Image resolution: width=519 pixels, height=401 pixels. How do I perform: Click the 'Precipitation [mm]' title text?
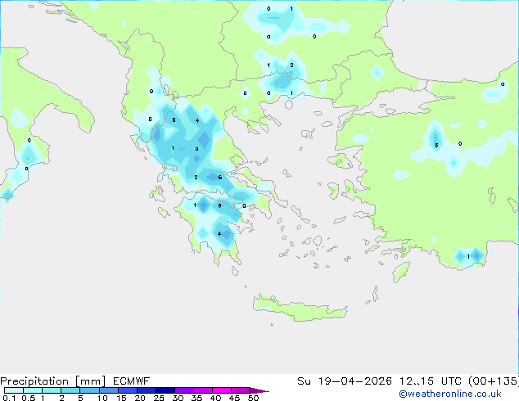53,381
